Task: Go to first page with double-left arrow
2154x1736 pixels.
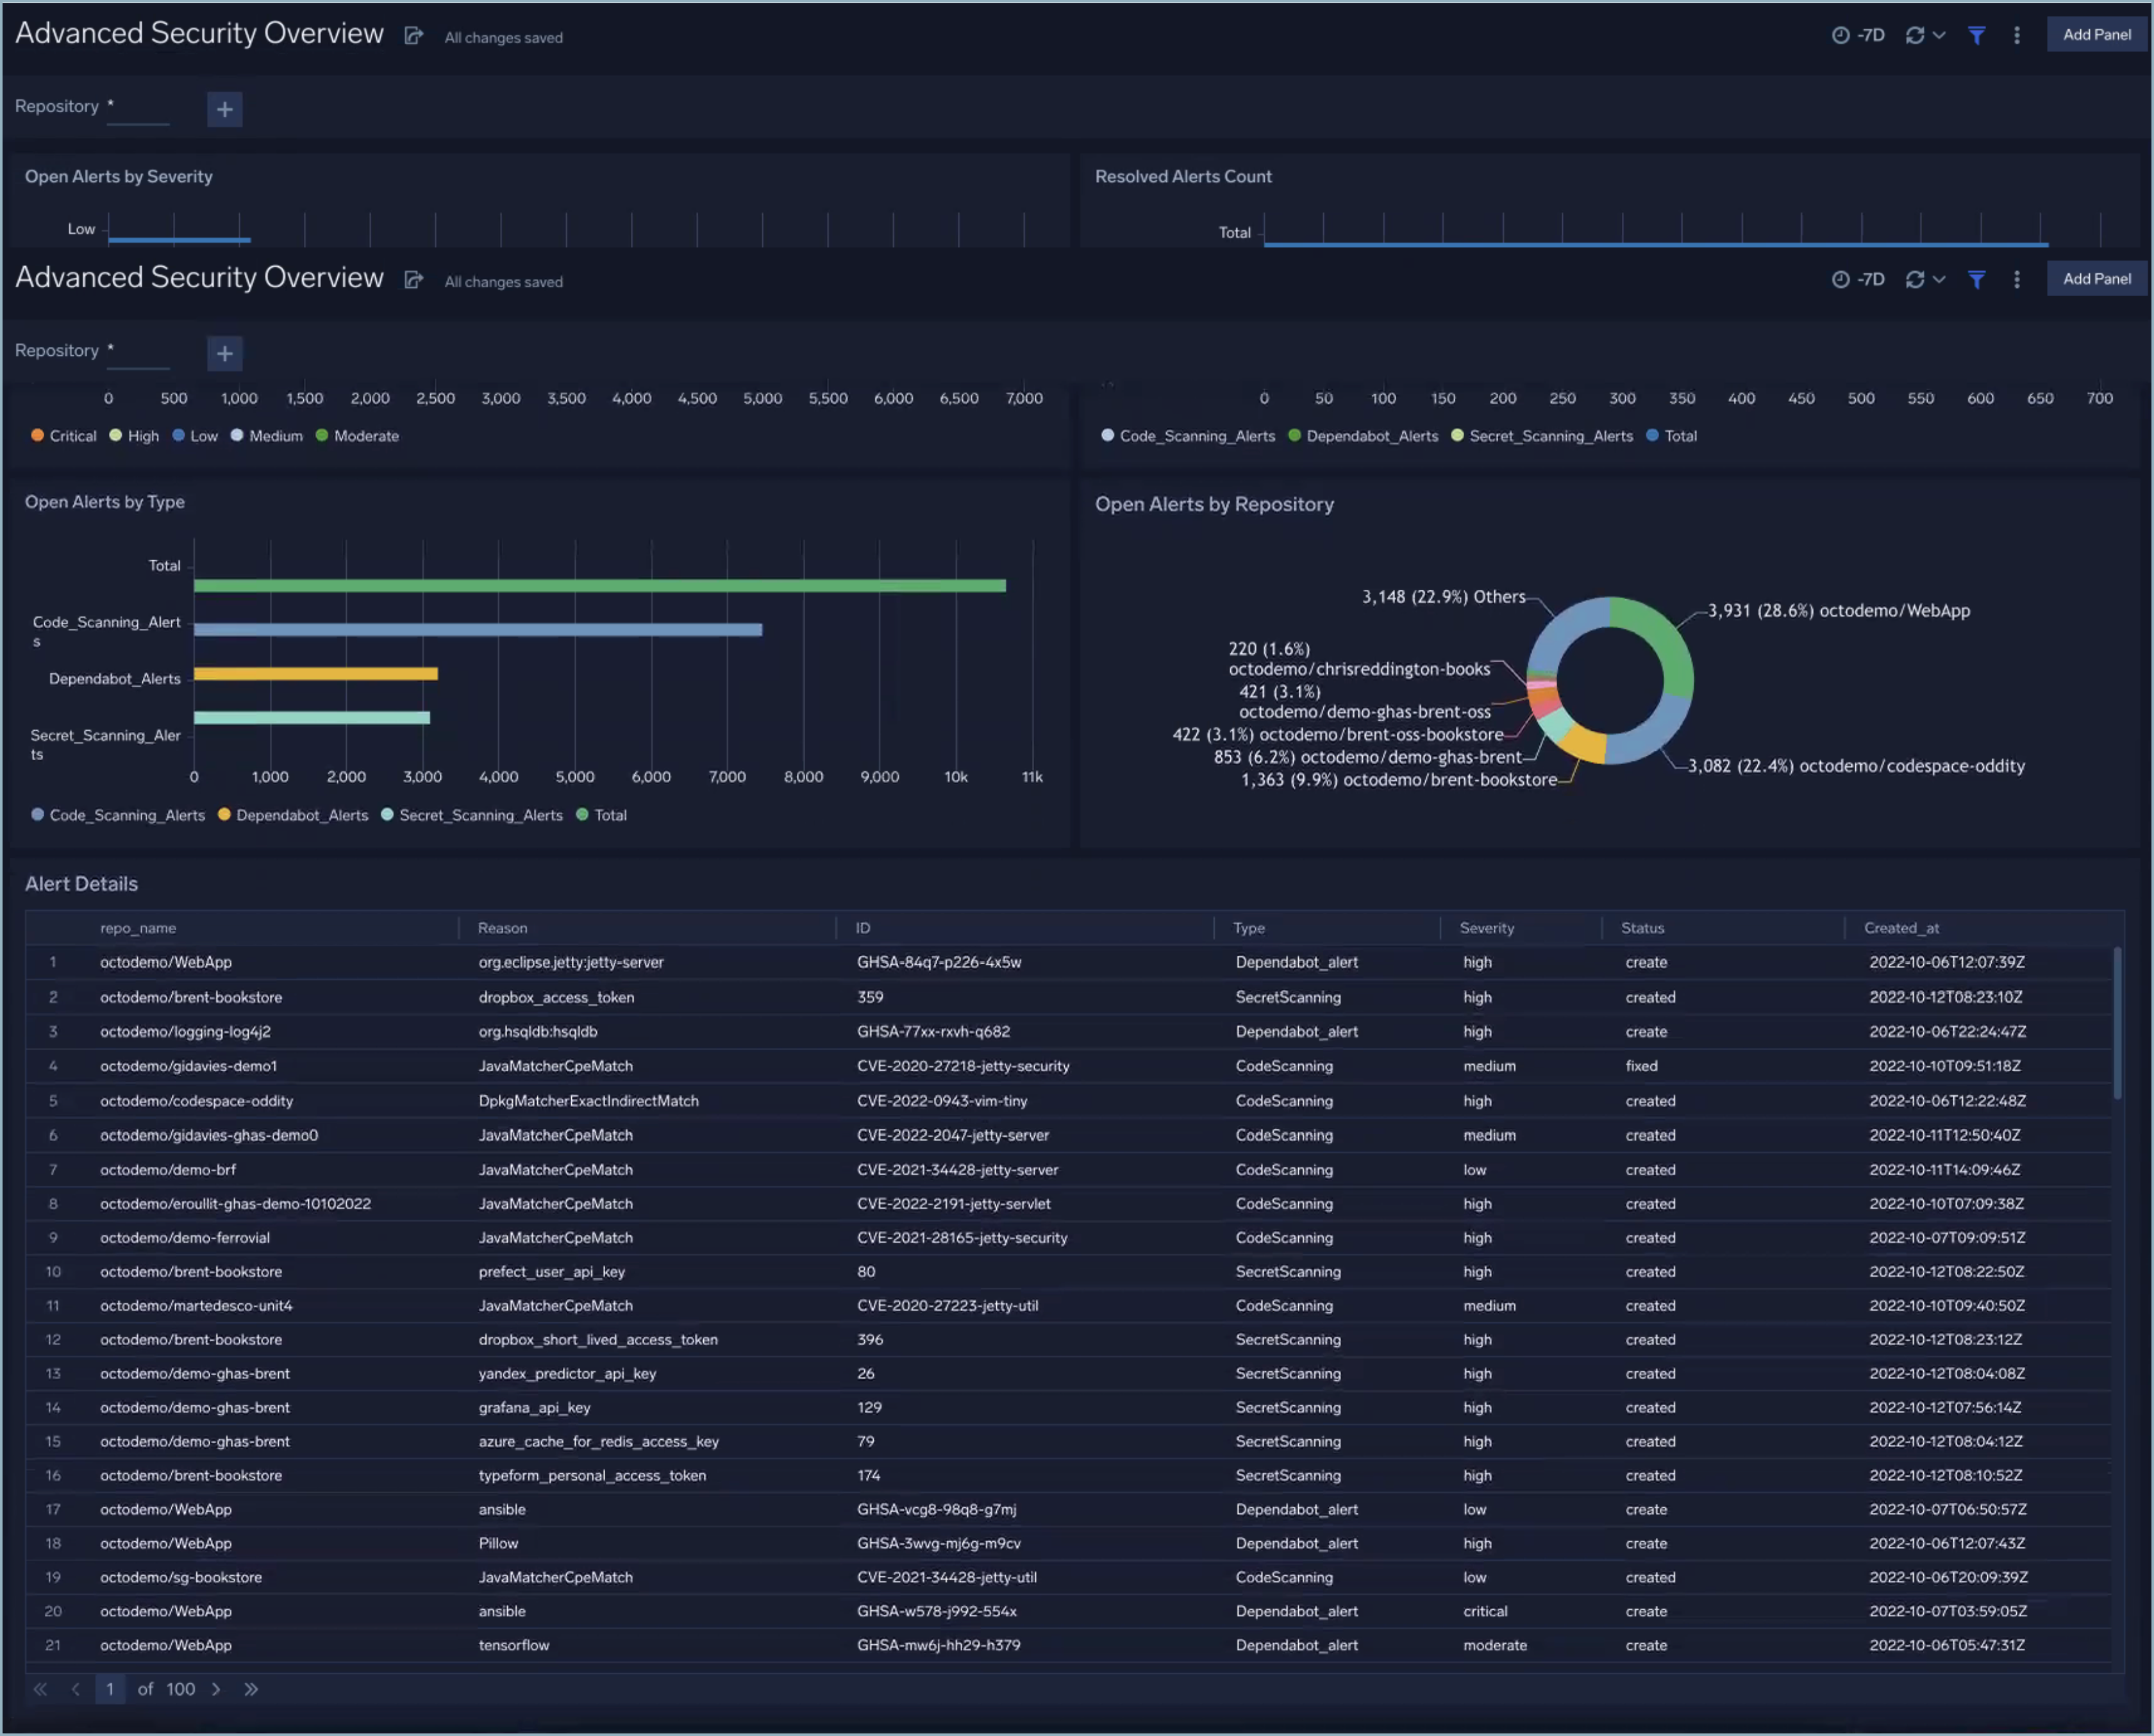Action: click(x=40, y=1689)
